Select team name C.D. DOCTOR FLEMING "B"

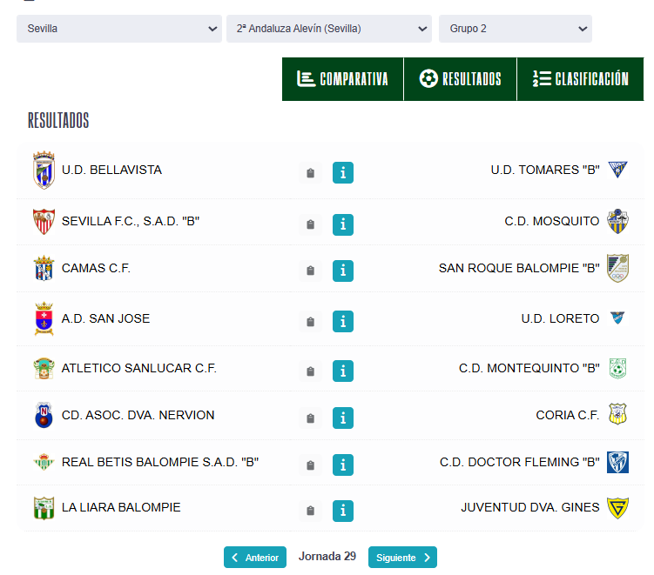(520, 462)
